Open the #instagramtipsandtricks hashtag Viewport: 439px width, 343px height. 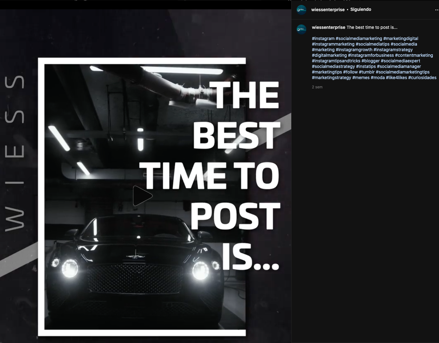click(336, 61)
